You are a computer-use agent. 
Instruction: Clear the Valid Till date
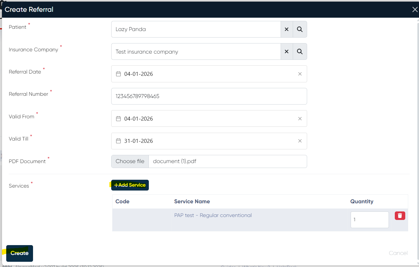(x=300, y=141)
